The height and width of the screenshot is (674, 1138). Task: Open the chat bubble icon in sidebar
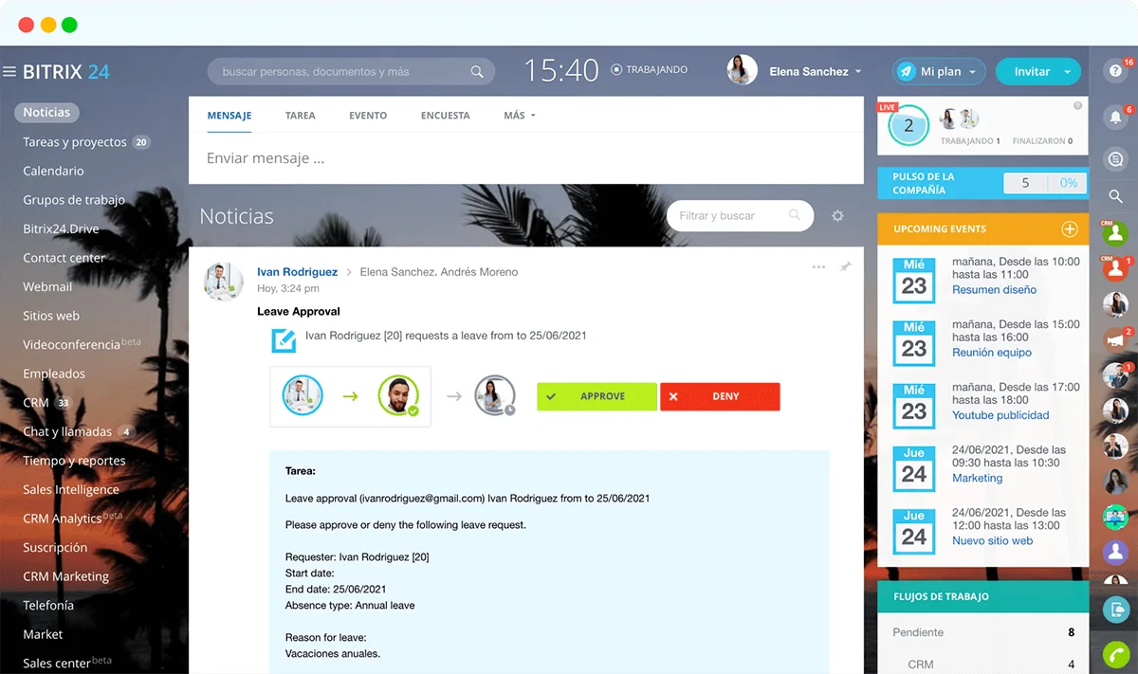pos(1115,158)
